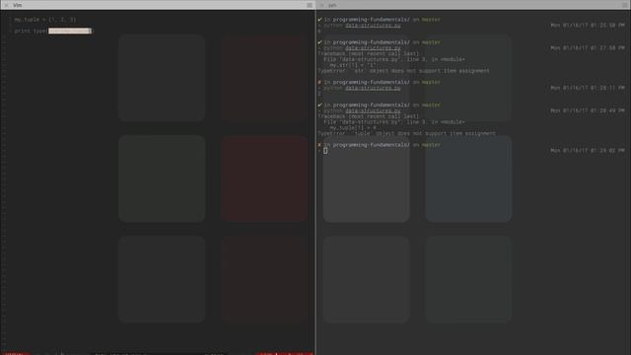Click the green checkmark on the first prompt
The width and height of the screenshot is (631, 355).
319,20
